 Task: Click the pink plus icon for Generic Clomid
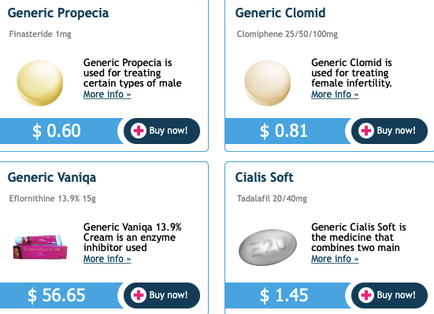[366, 131]
